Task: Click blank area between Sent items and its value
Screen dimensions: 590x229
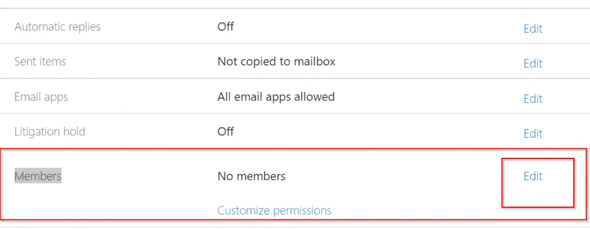Action: pos(141,62)
